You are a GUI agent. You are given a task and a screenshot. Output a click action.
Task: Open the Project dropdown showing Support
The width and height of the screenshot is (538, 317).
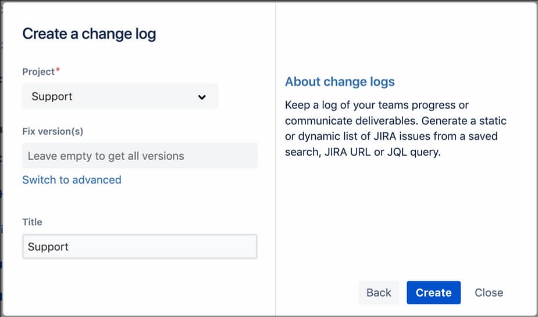(x=120, y=96)
